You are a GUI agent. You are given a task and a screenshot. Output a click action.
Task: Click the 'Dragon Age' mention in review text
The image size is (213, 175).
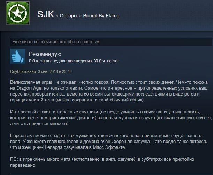tap(29, 88)
